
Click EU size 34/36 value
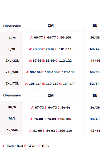95,107
